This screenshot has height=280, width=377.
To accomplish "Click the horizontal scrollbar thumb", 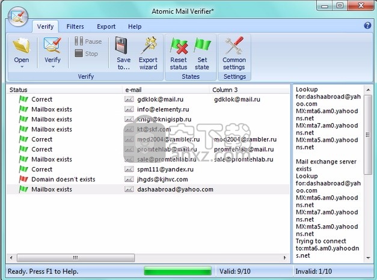I will (76, 258).
